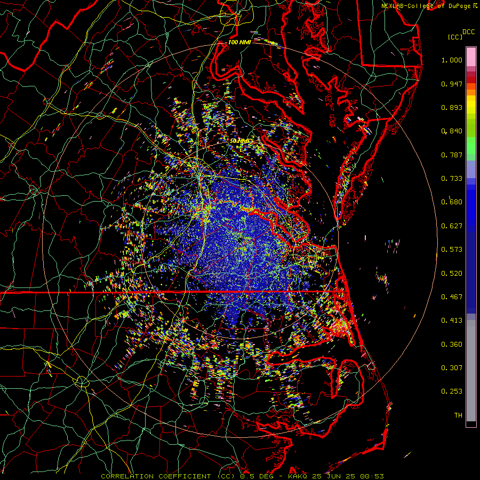Click the pink swatch atop color bar
480x480 pixels.
471,57
